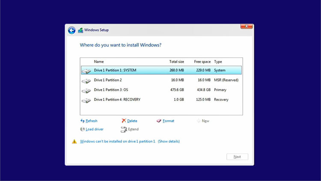Click the 125.0 MB free space cell
Screen dimensions: 321x181
(203, 100)
